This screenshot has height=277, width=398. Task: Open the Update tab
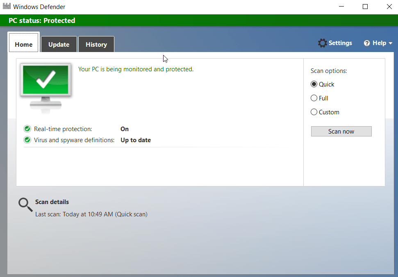59,44
